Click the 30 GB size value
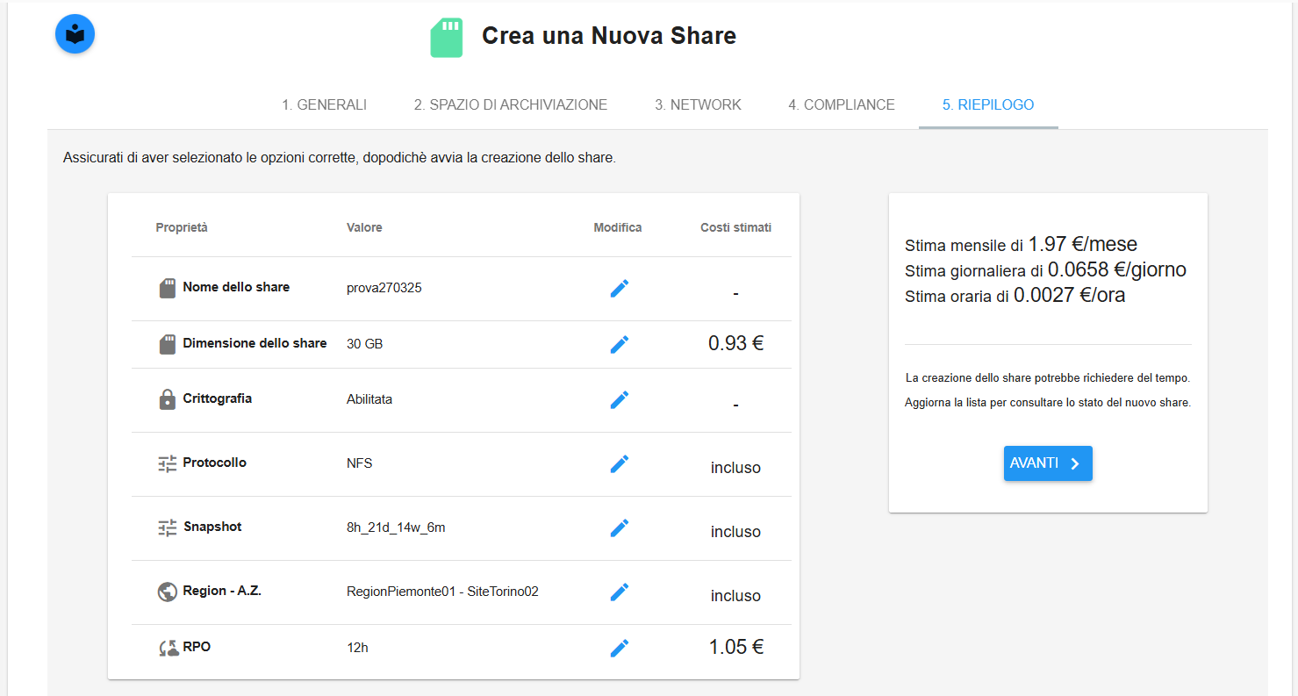Viewport: 1298px width, 696px height. [x=365, y=344]
